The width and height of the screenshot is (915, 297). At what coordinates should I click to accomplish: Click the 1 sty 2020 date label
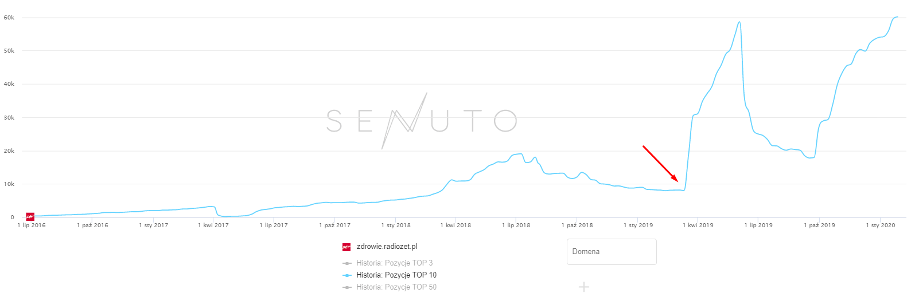click(x=880, y=225)
